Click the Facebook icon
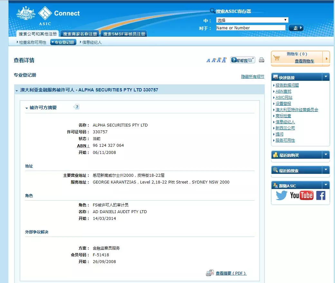 click(321, 195)
